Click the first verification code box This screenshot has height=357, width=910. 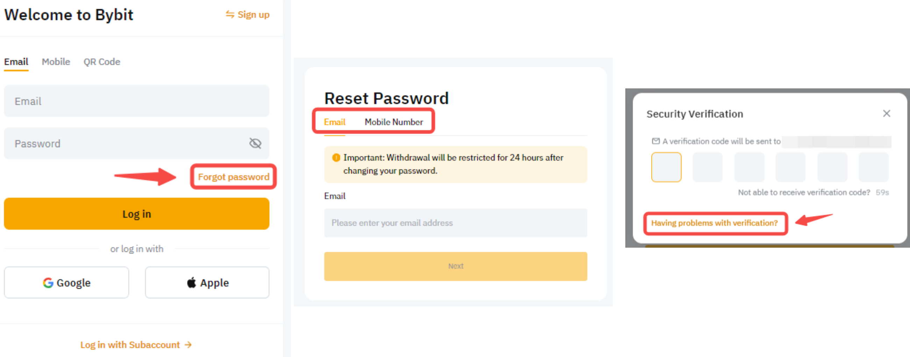tap(666, 167)
